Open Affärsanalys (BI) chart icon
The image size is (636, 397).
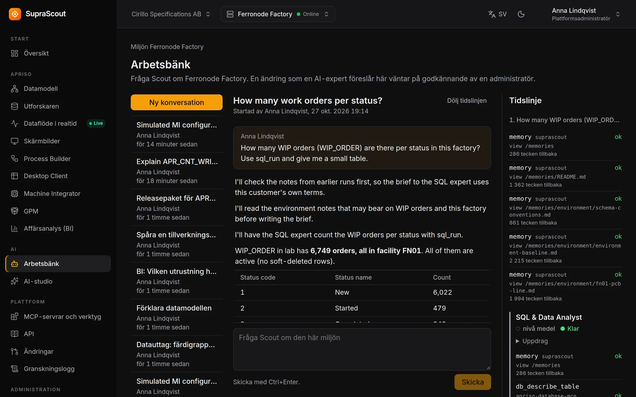point(15,228)
